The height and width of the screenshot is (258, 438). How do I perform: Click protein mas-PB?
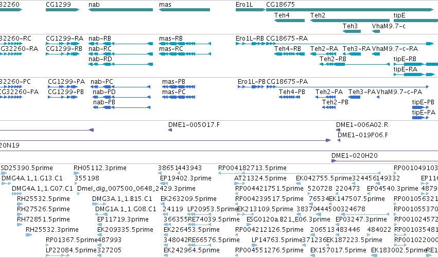pos(179,87)
